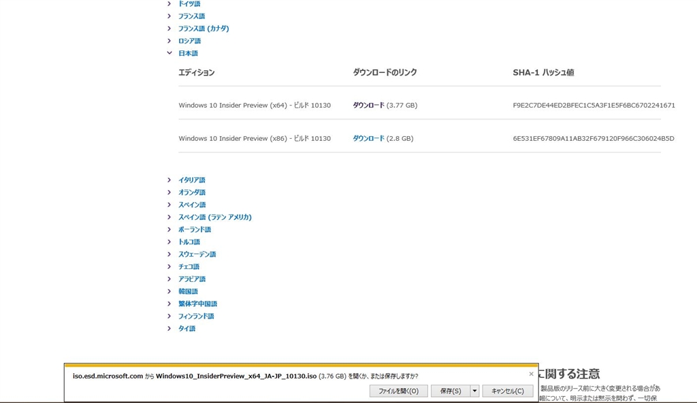Expand the イタリア語 chevron
Viewport: 697px width, 403px height.
(169, 180)
